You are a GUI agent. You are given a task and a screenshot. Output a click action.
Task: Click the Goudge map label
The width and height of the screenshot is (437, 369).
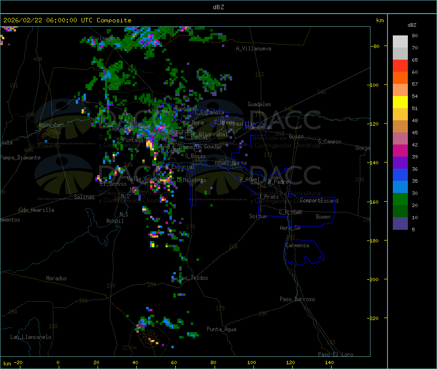pyautogui.click(x=213, y=146)
